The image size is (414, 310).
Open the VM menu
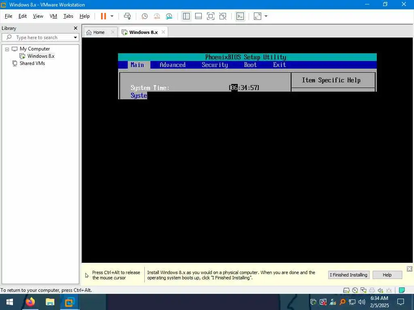(53, 16)
